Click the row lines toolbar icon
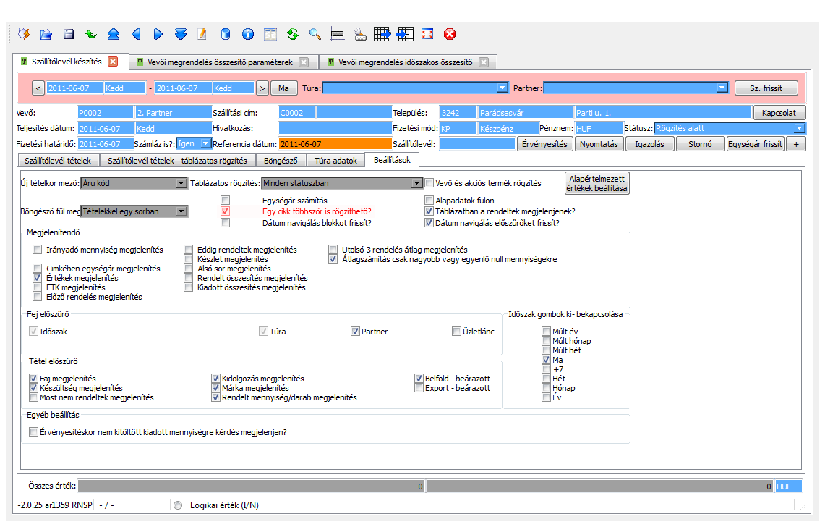This screenshot has width=825, height=527. click(x=337, y=34)
